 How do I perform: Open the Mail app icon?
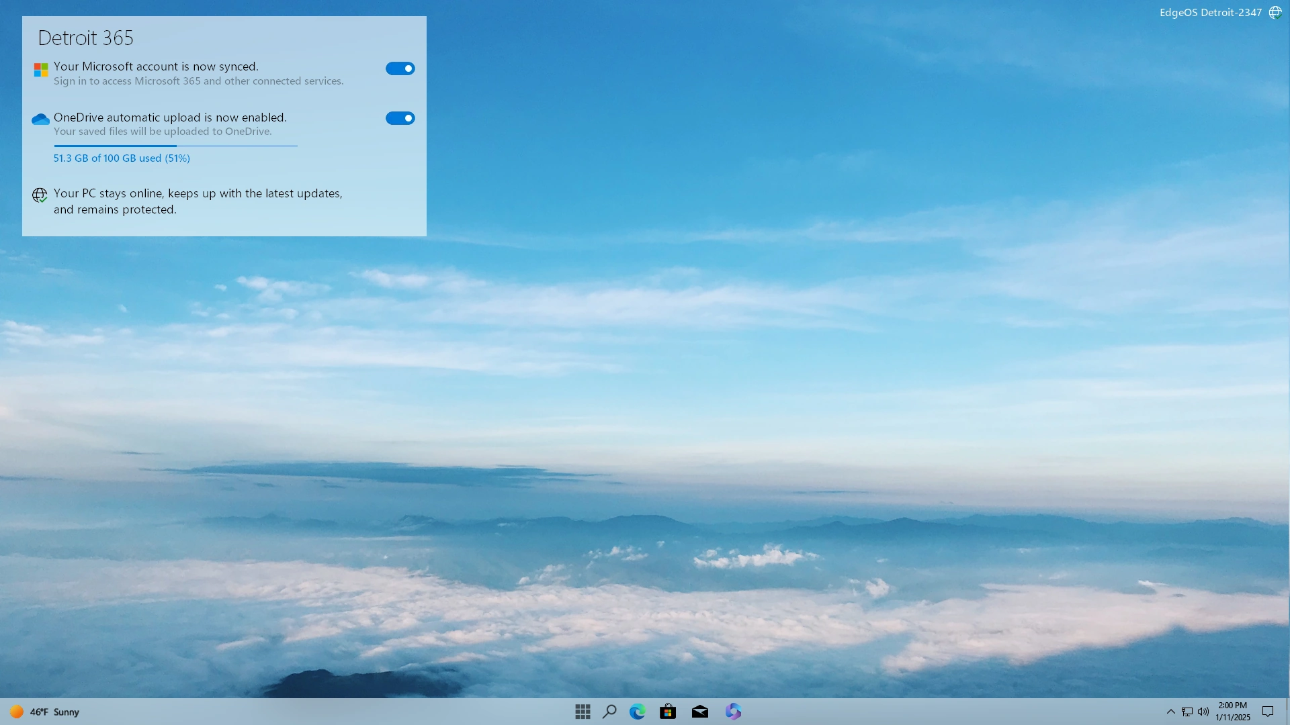pyautogui.click(x=699, y=712)
